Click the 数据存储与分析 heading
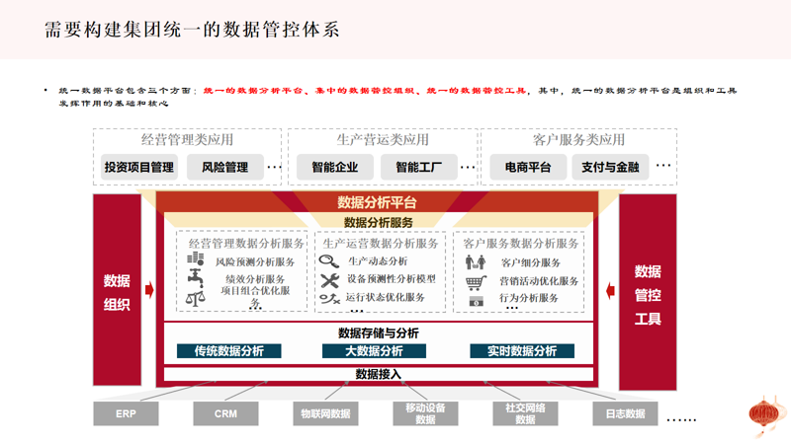The width and height of the screenshot is (791, 444). coord(379,333)
